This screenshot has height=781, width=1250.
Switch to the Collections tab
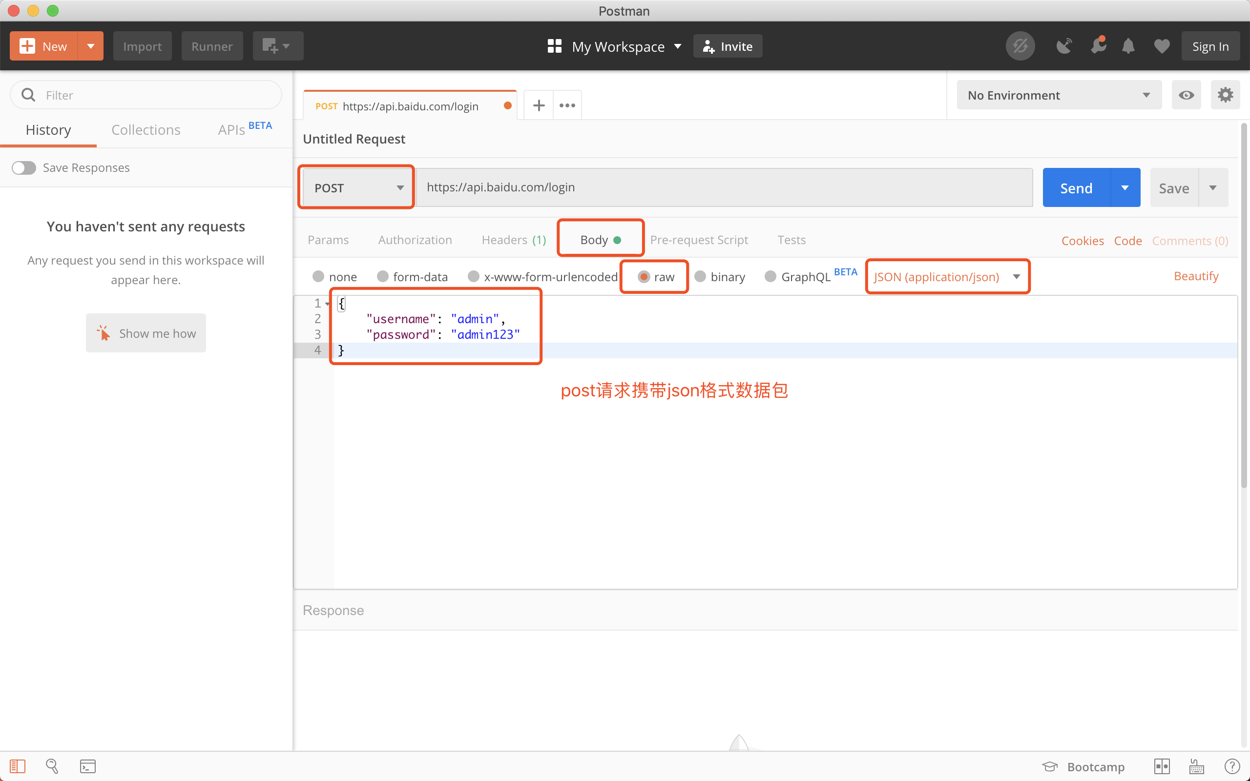point(146,130)
